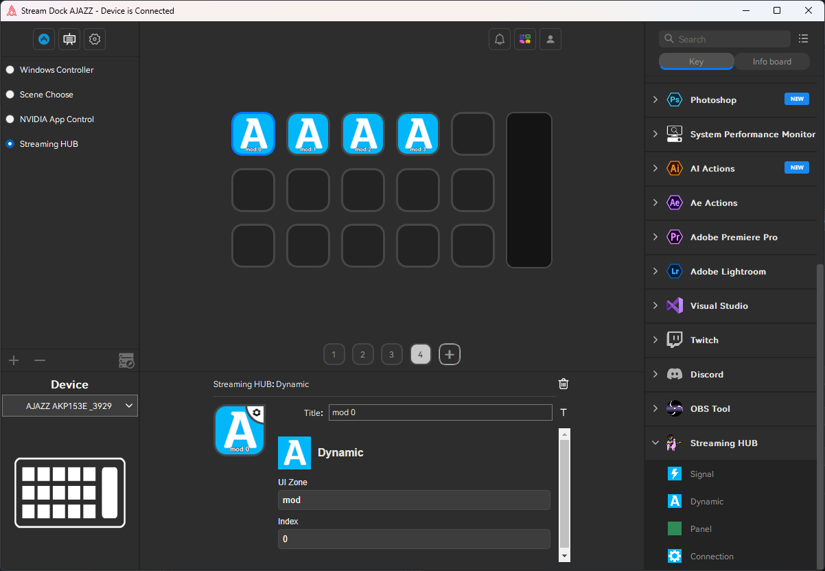
Task: Click the property panel scroll-down arrow
Action: point(564,555)
